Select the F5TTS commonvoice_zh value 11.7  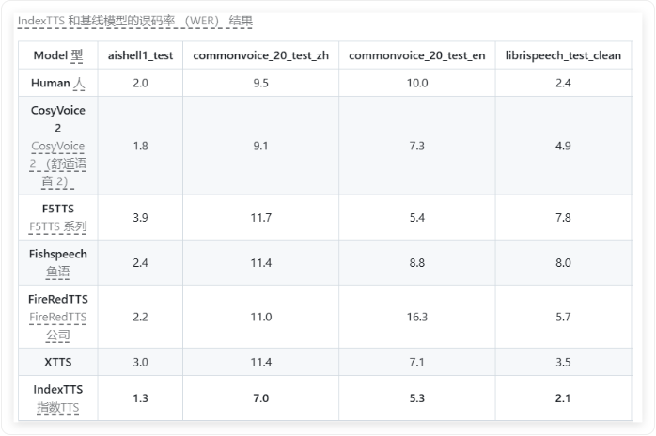click(260, 218)
